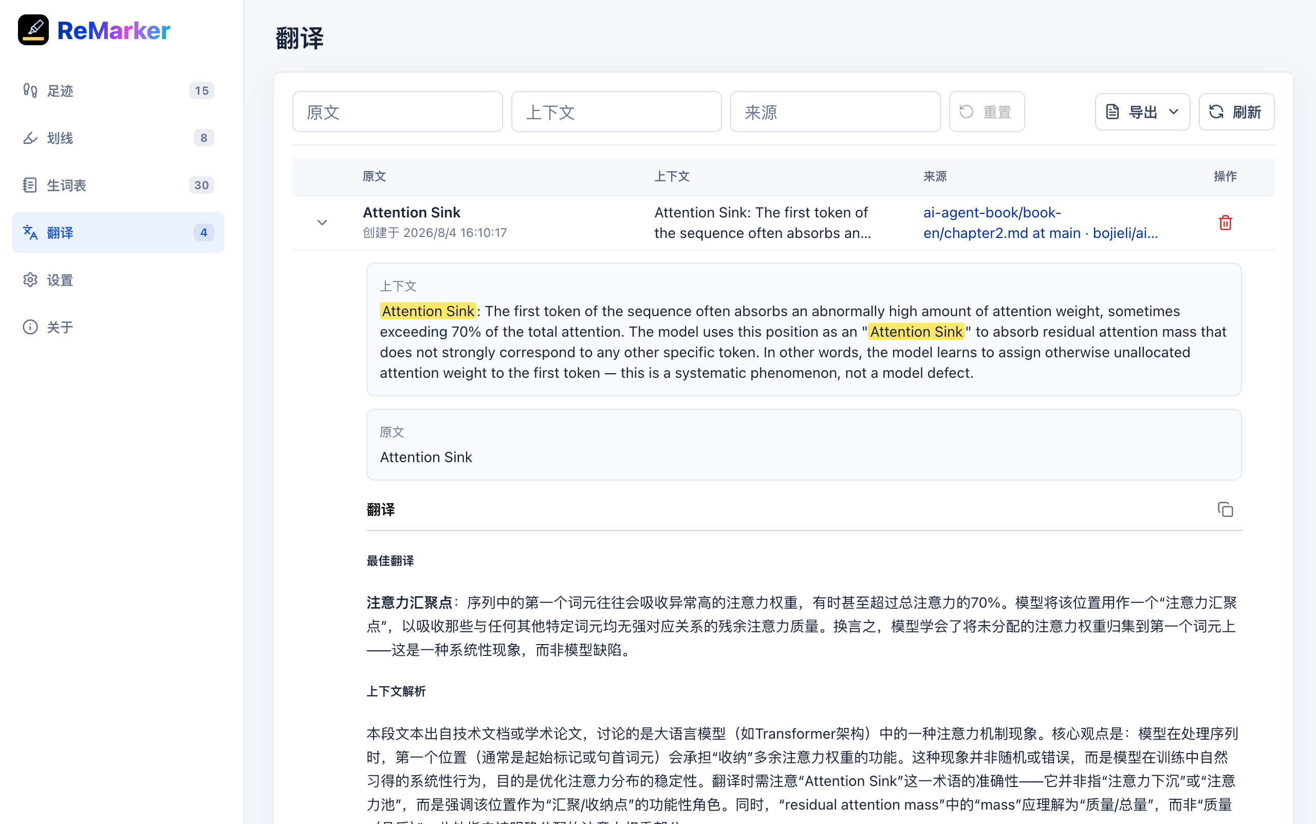Image resolution: width=1316 pixels, height=824 pixels.
Task: Click the truncated context cell in the row
Action: pos(763,223)
